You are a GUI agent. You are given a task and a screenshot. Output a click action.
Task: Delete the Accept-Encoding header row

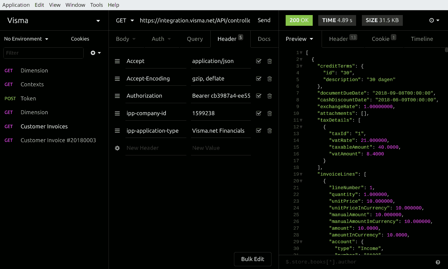point(270,79)
